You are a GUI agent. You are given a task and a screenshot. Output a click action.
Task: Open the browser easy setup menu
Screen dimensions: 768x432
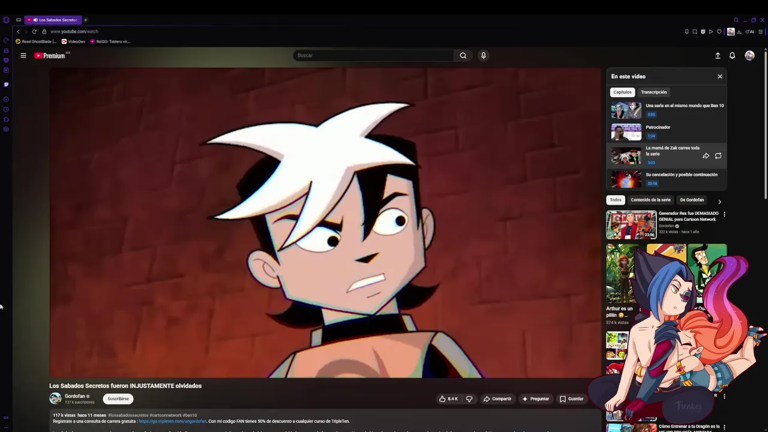pyautogui.click(x=760, y=32)
